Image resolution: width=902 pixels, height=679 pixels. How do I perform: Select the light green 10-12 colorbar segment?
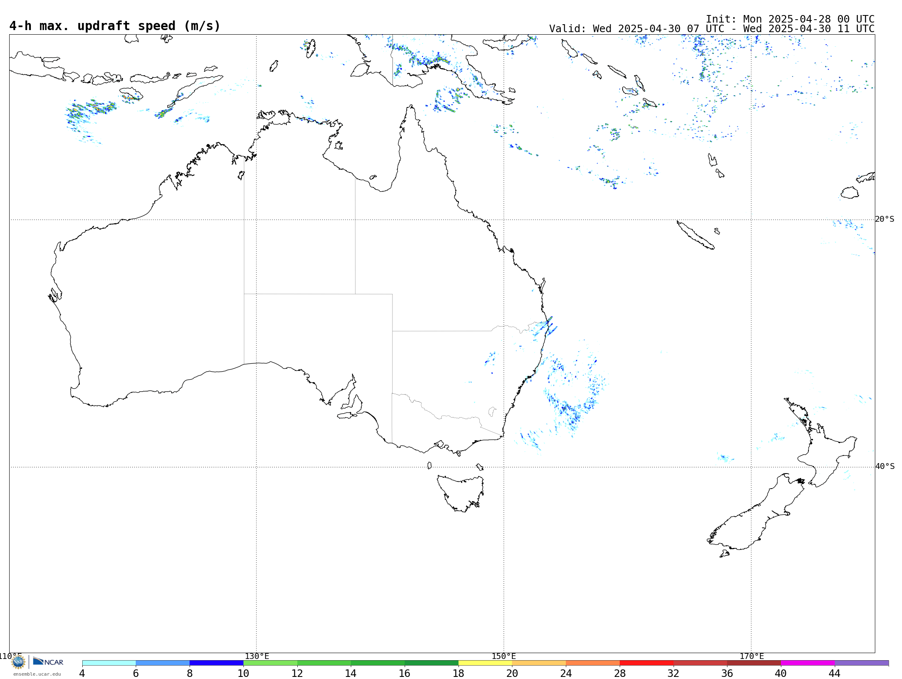point(270,663)
